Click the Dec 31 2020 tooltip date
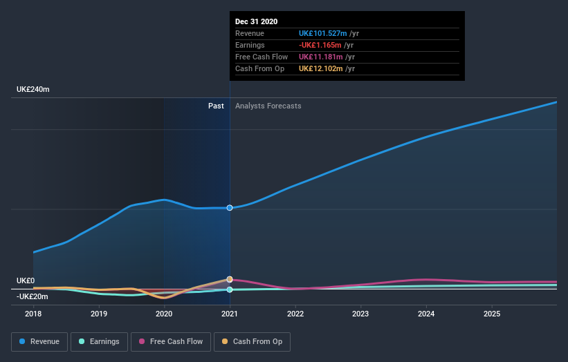This screenshot has width=568, height=362. (x=257, y=21)
